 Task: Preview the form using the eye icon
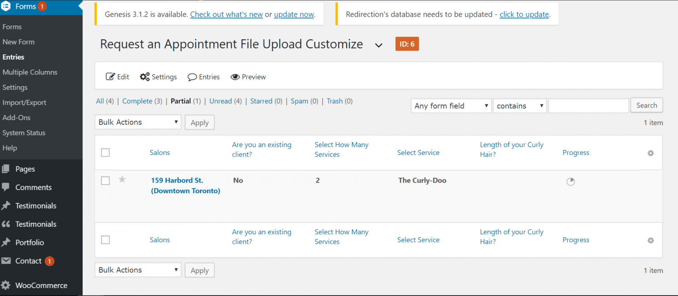pos(236,77)
